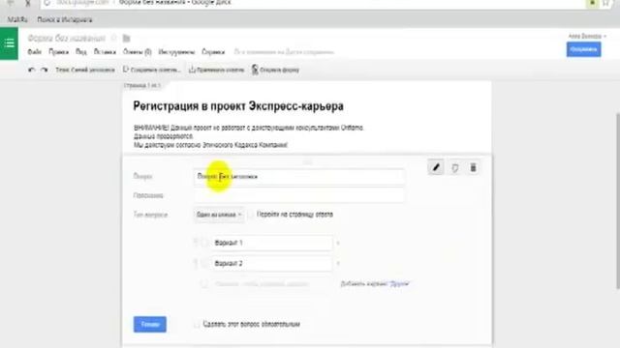This screenshot has width=620, height=348.
Task: Click the page's vertical scrollbar
Action: click(x=617, y=201)
